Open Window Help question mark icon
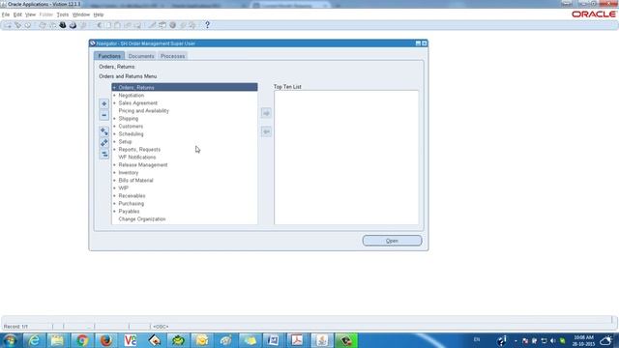 [207, 25]
